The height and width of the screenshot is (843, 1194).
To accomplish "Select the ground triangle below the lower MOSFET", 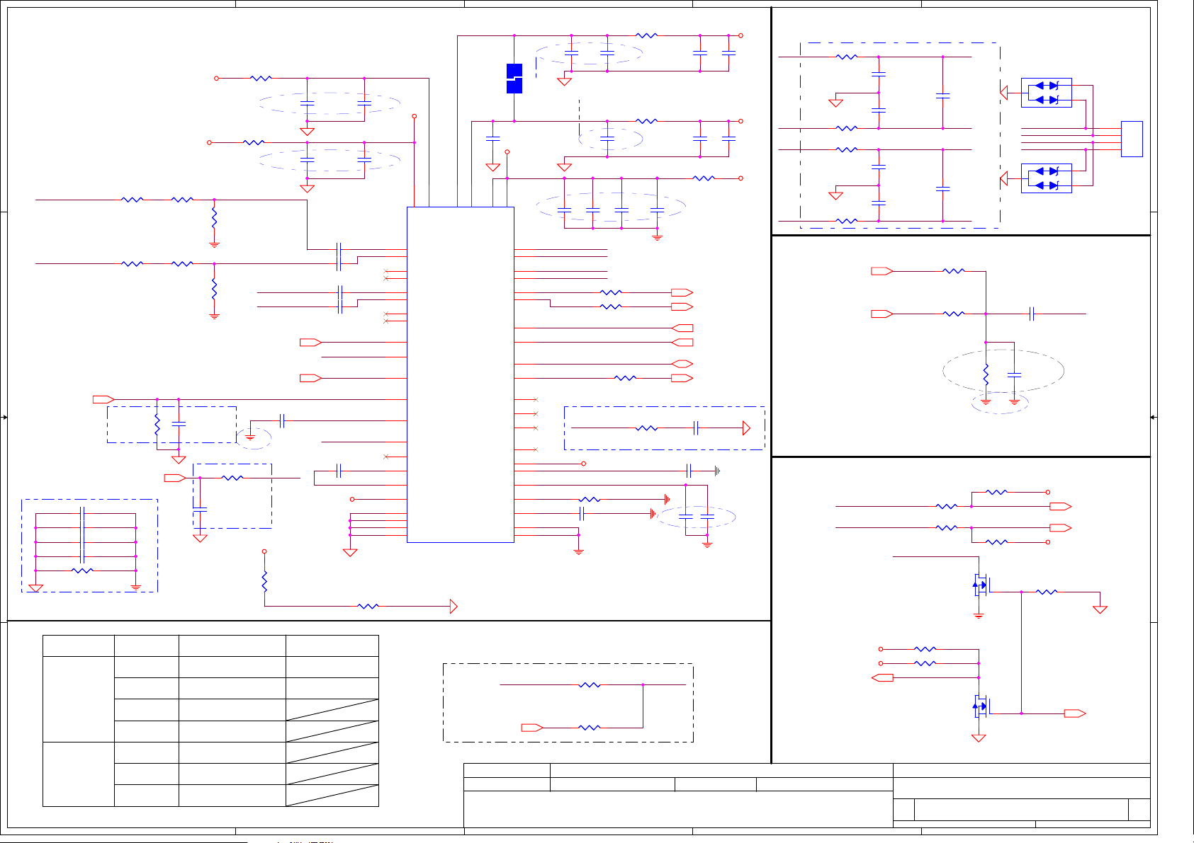I will [979, 738].
